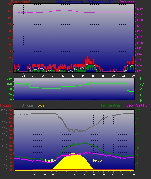Click the Umidita legend label
The width and height of the screenshot is (151, 179).
pyautogui.click(x=27, y=105)
